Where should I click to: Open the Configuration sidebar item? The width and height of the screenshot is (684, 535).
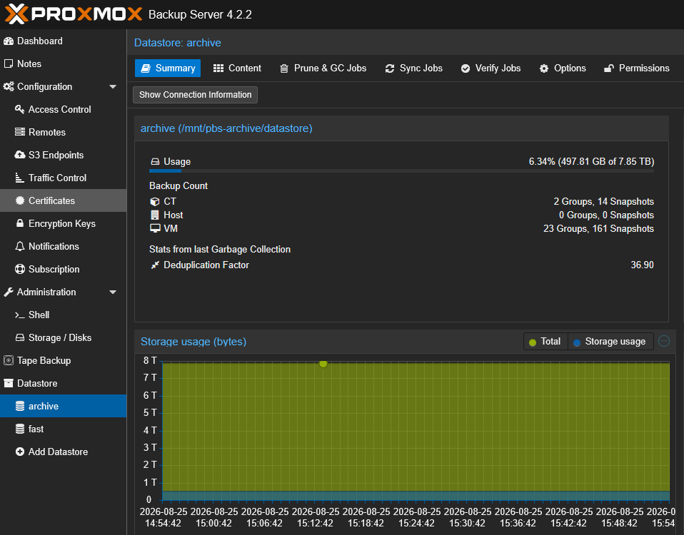[x=64, y=87]
